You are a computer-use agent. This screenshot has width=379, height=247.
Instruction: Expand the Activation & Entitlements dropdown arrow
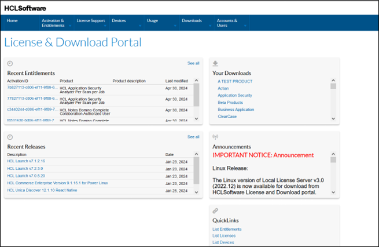tap(70, 26)
